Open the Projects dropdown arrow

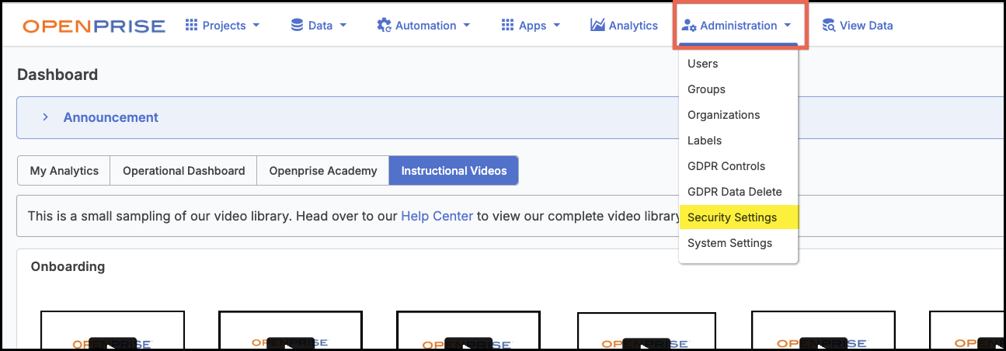[255, 26]
